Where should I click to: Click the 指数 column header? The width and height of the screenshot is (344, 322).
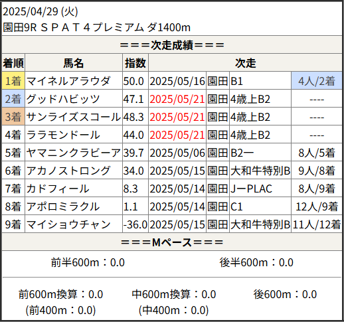pos(135,63)
